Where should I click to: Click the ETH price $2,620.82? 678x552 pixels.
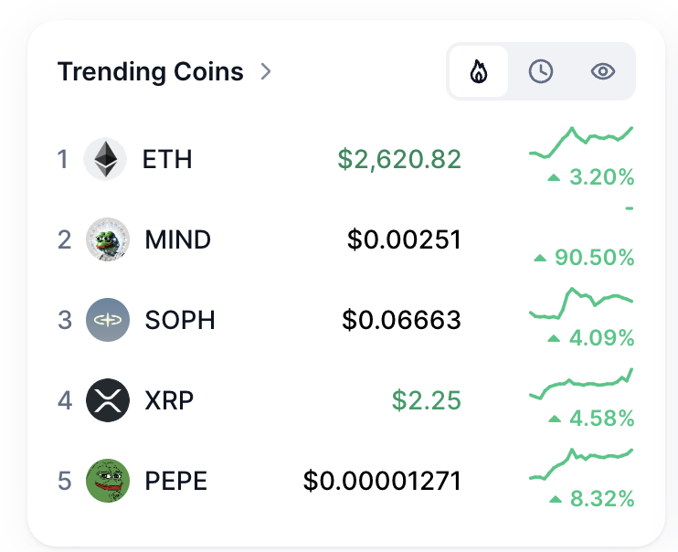coord(399,160)
